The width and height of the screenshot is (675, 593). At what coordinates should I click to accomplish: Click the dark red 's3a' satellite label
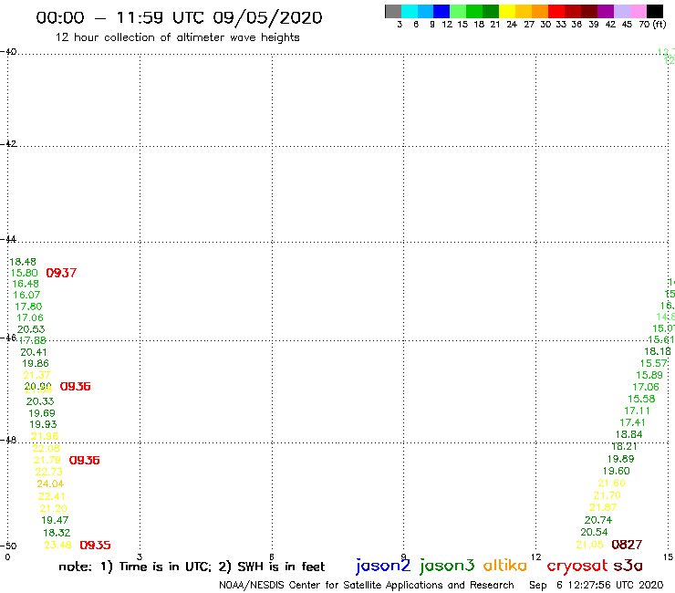coord(628,566)
